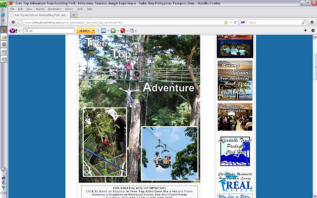This screenshot has width=317, height=198.
Task: Open the URL history dropdown triangle
Action: [x=231, y=22]
